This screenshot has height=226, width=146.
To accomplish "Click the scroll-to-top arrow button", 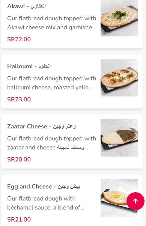I will 135,201.
